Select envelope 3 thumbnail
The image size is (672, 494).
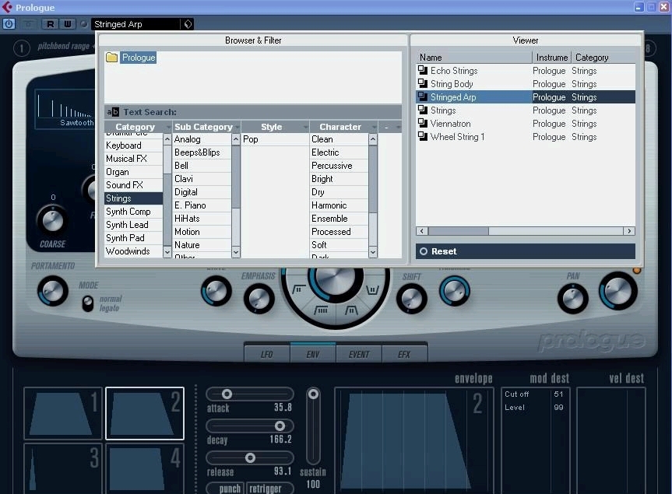(x=63, y=469)
